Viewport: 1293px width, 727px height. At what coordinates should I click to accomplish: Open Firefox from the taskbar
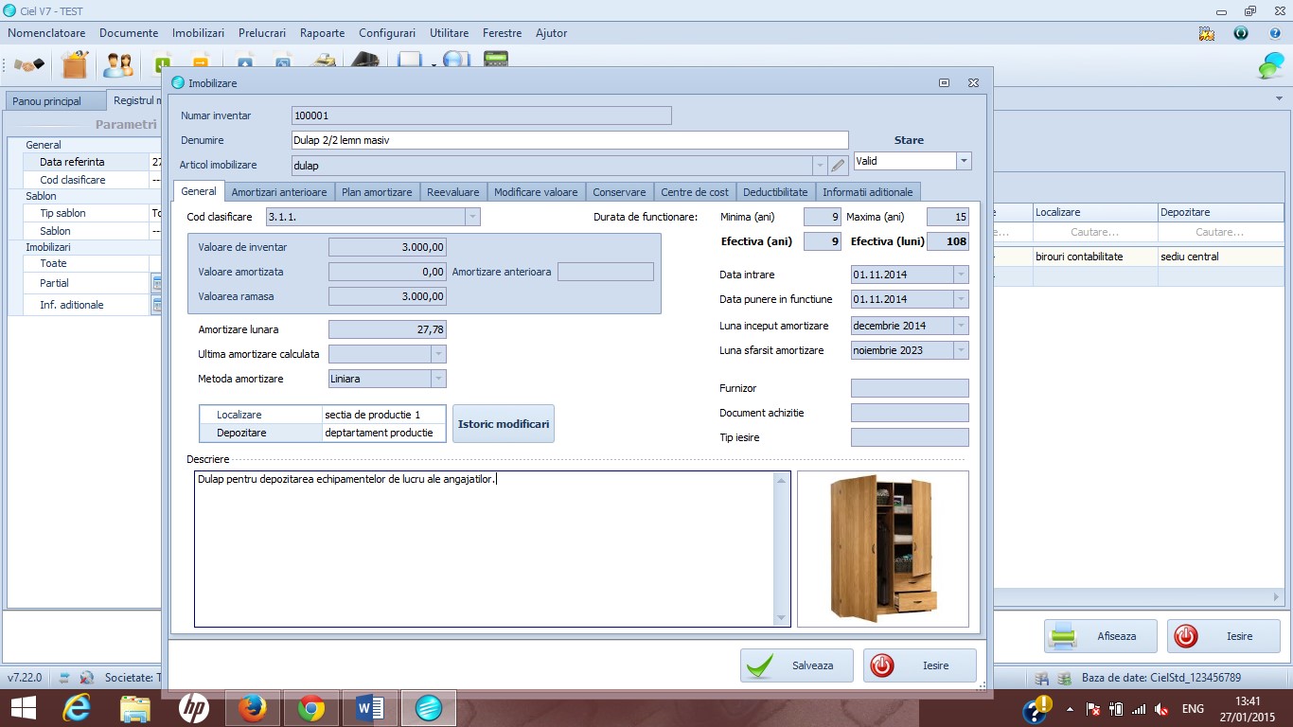point(253,707)
